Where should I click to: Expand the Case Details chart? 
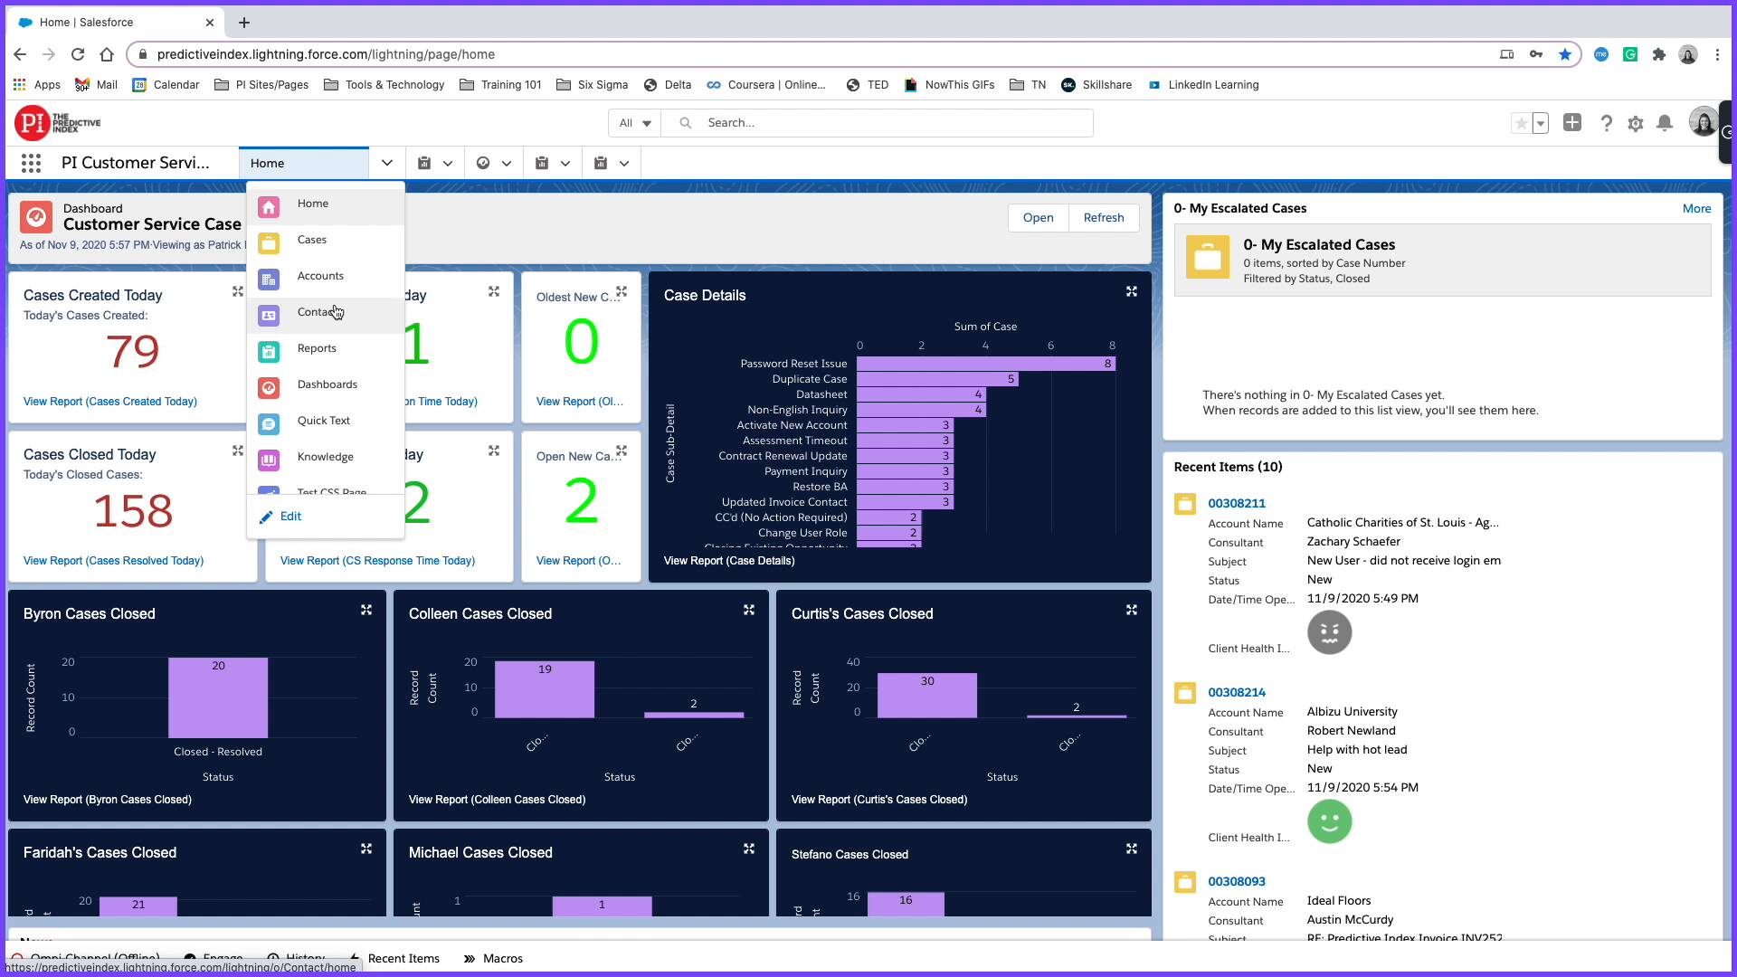[x=1132, y=292]
